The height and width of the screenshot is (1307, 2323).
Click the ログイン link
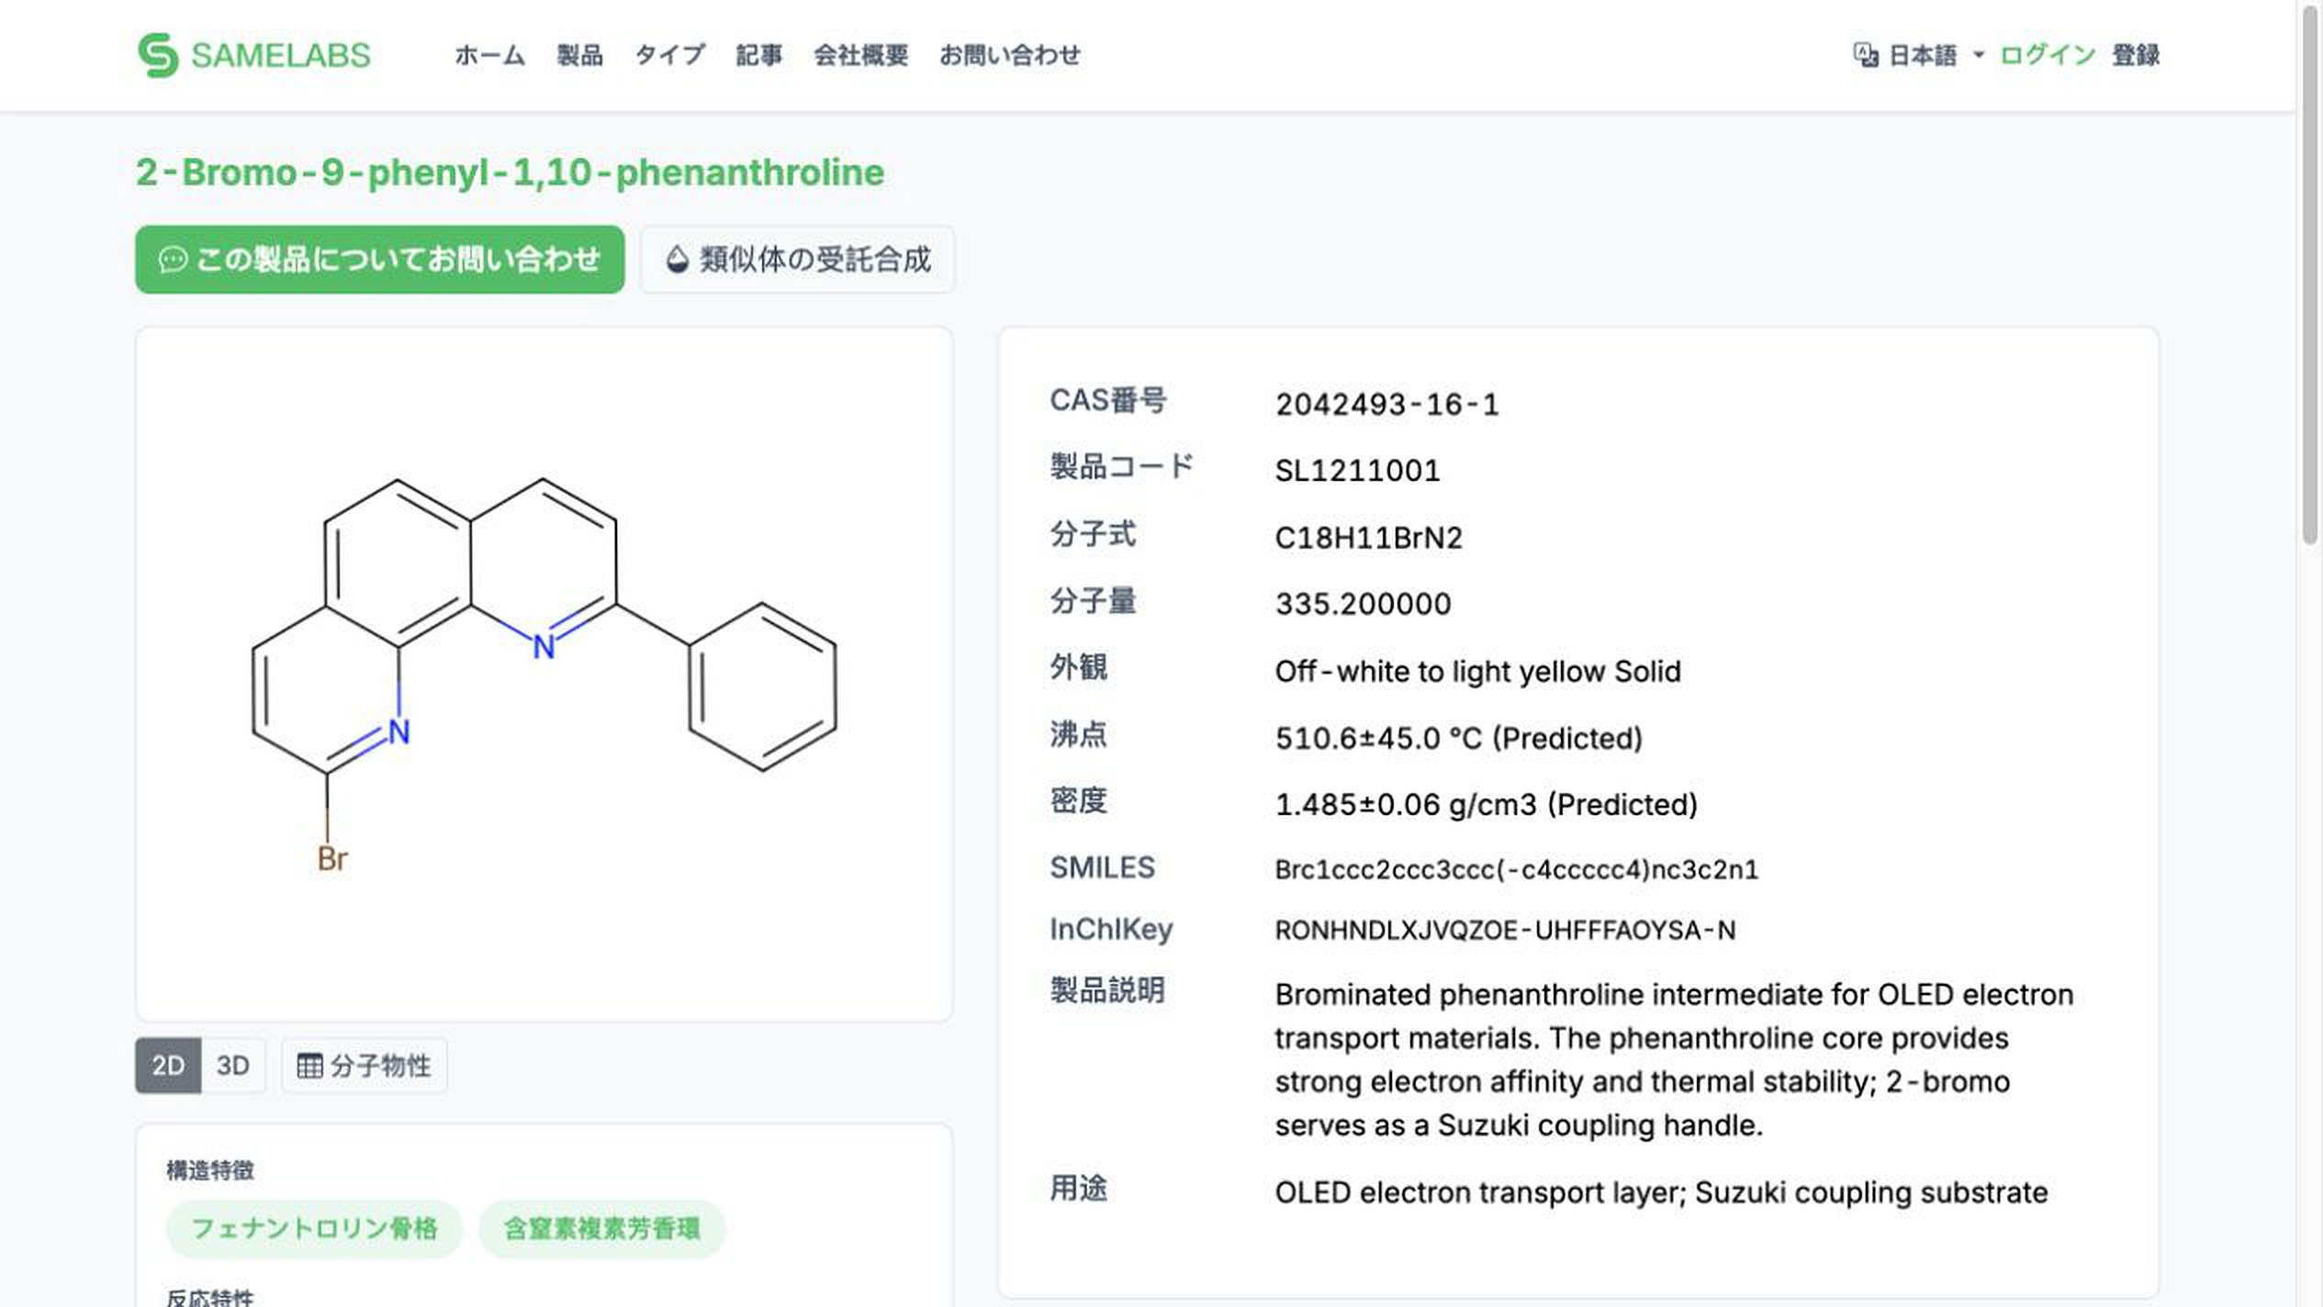tap(2048, 55)
